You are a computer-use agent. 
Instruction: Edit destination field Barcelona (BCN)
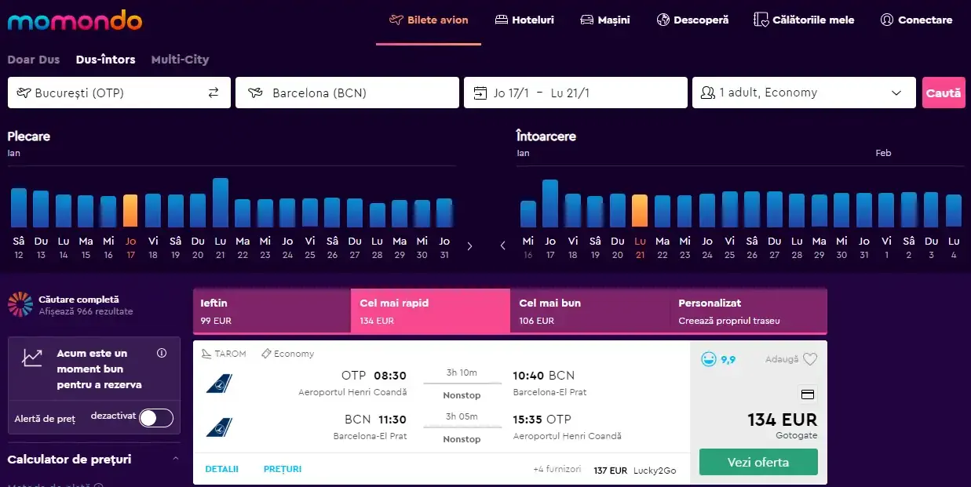pyautogui.click(x=347, y=93)
